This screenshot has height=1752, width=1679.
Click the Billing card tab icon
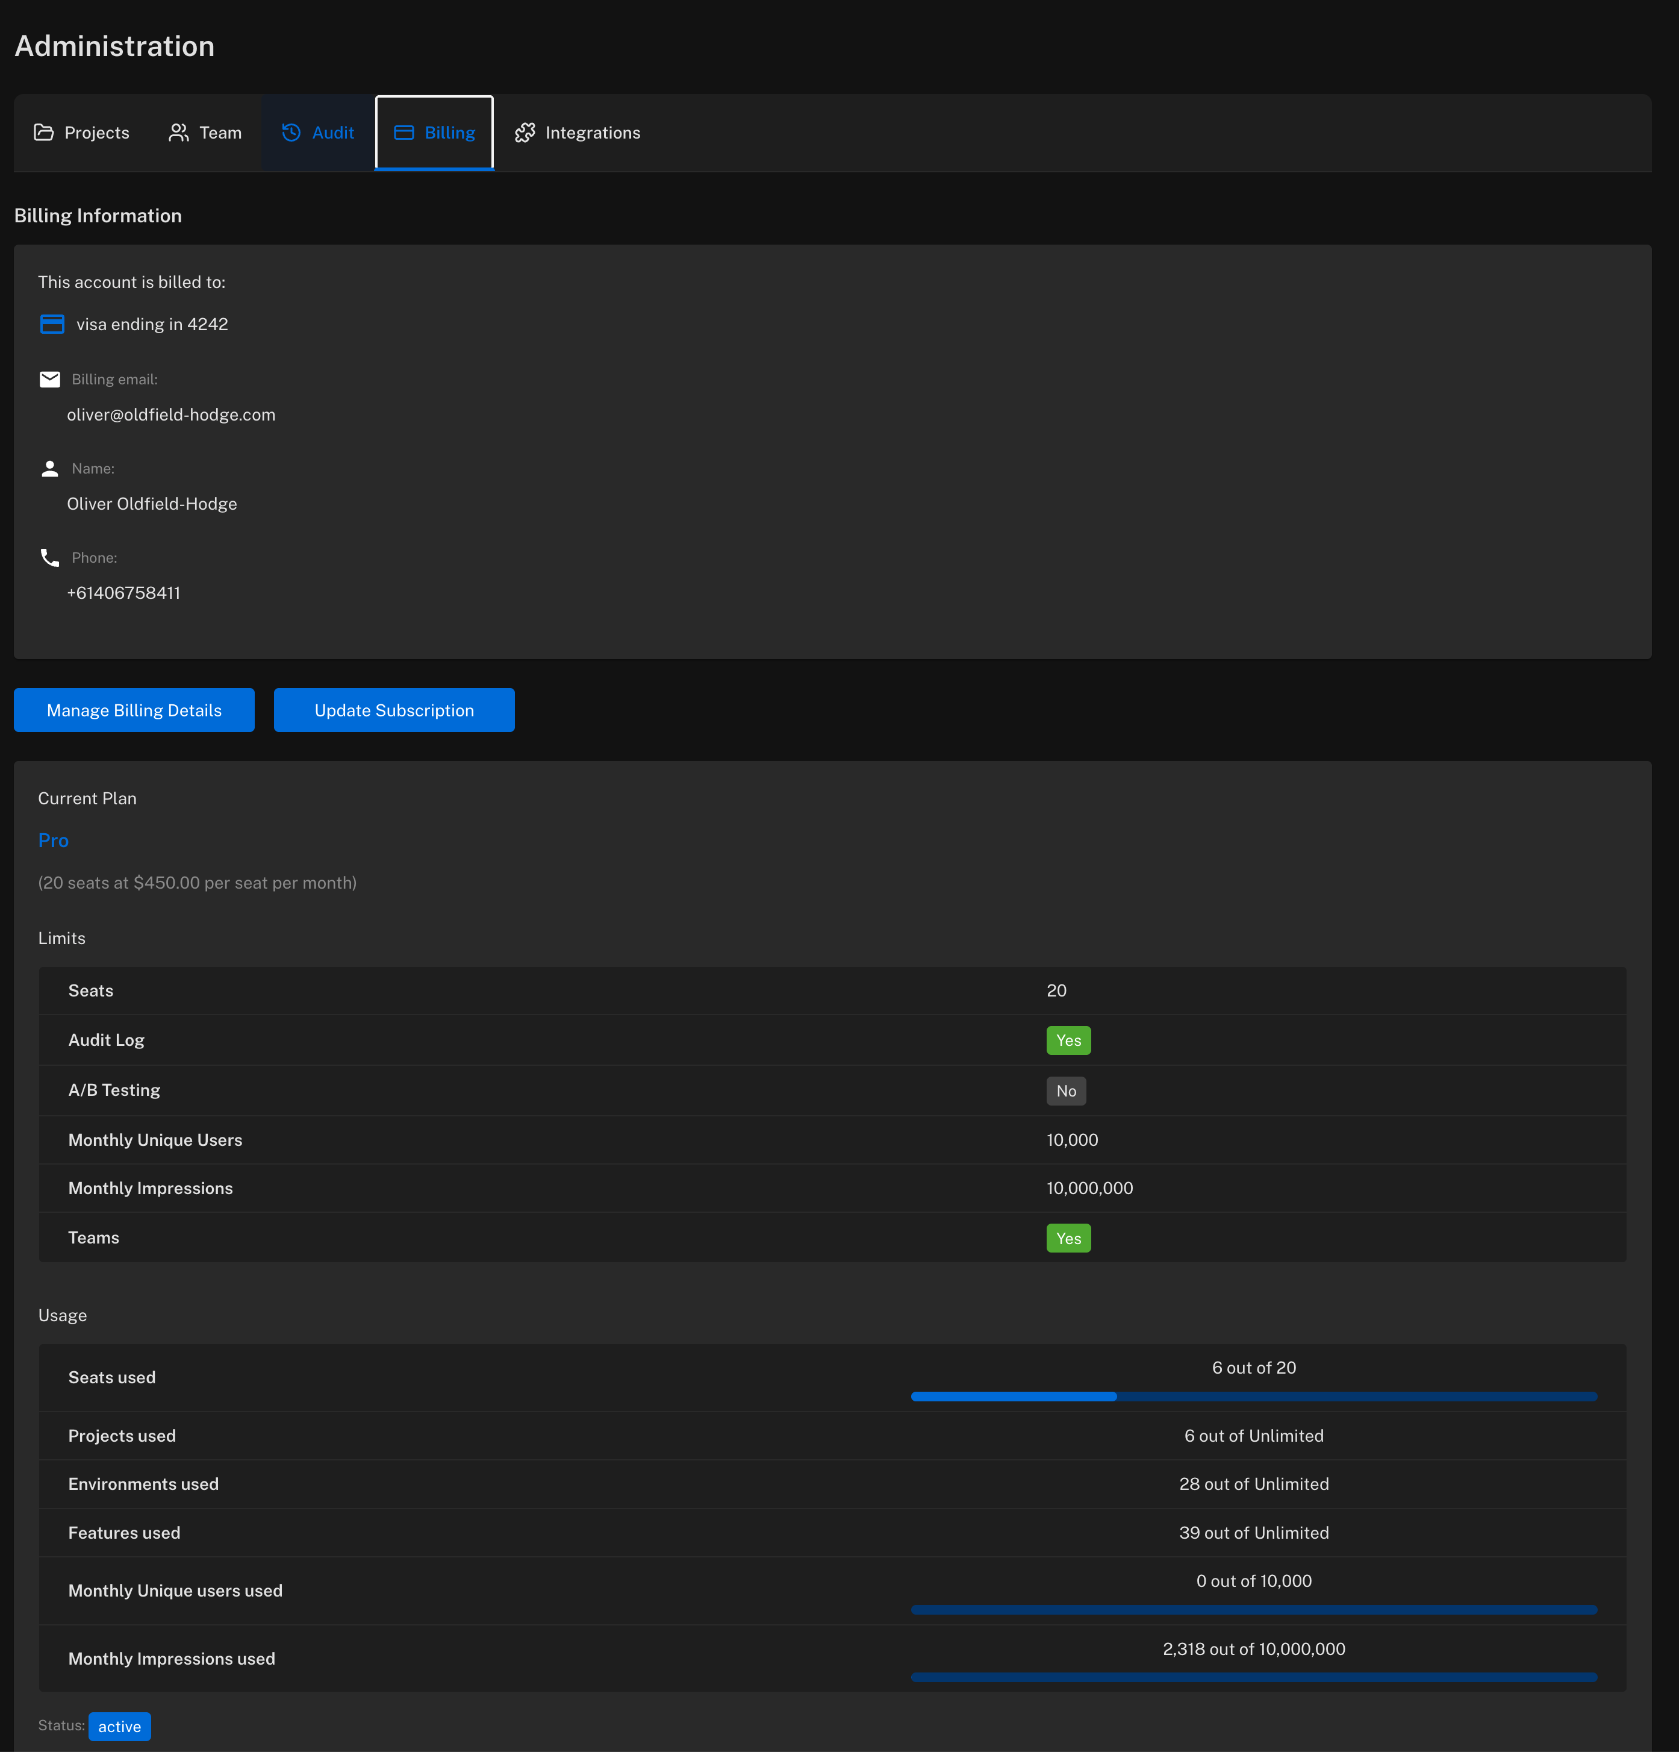click(404, 133)
